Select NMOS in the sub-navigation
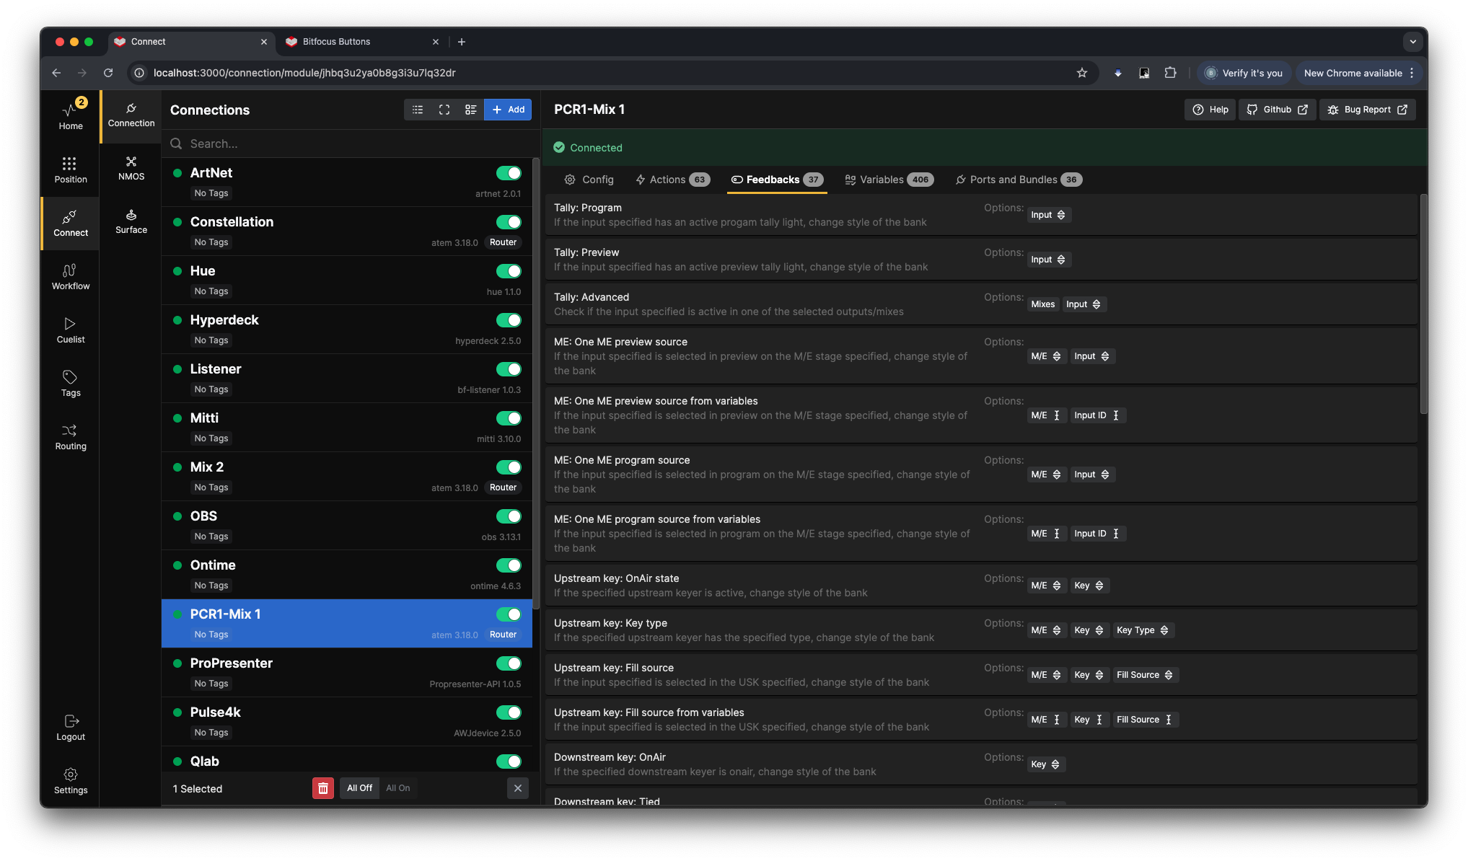This screenshot has height=861, width=1468. [131, 167]
